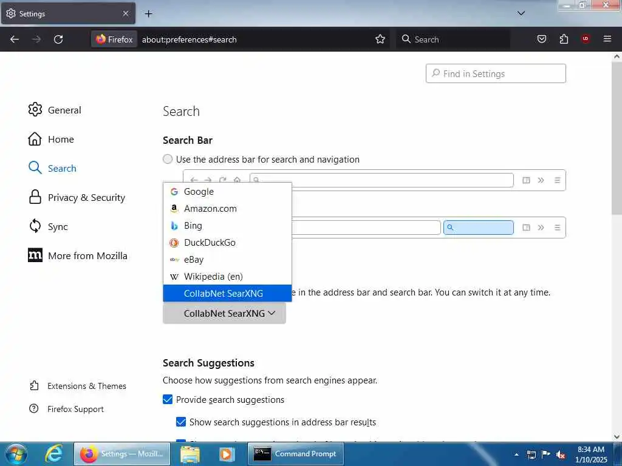Screen dimensions: 622x466
Task: Click the muted volume tray icon
Action: [x=561, y=455]
